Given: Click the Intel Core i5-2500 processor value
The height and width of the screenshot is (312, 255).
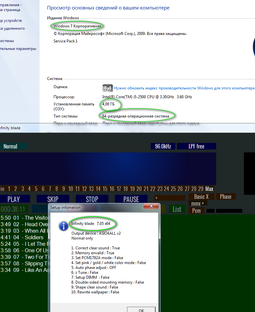Looking at the screenshot, I should [x=147, y=97].
